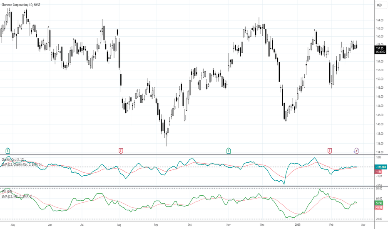The width and height of the screenshot is (388, 229).
Task: Click the red earnings icon near Feb
Action: 330,151
